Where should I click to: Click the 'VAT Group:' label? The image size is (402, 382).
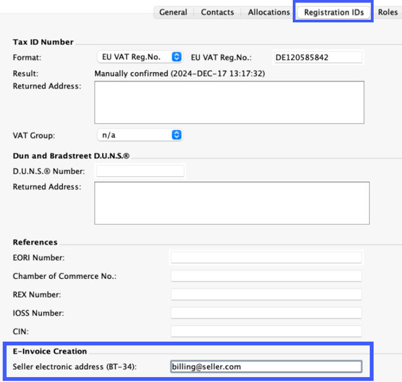pyautogui.click(x=34, y=136)
